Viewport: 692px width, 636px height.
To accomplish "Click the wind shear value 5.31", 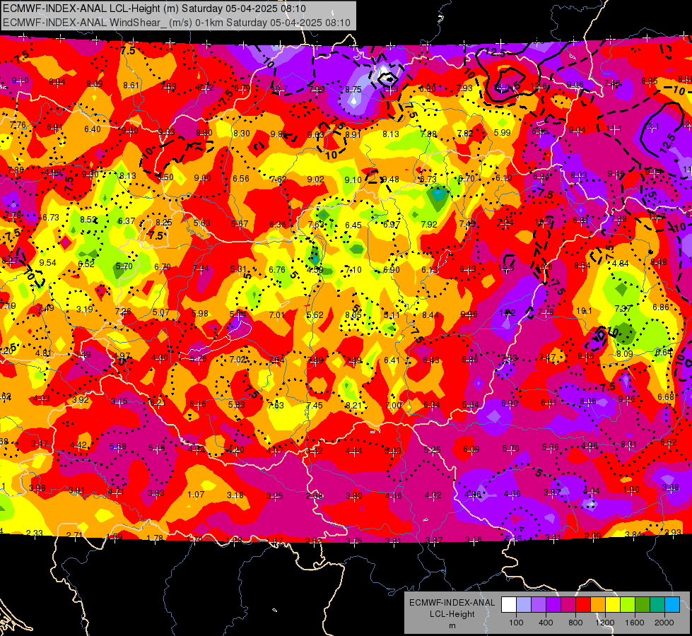I will (x=238, y=269).
